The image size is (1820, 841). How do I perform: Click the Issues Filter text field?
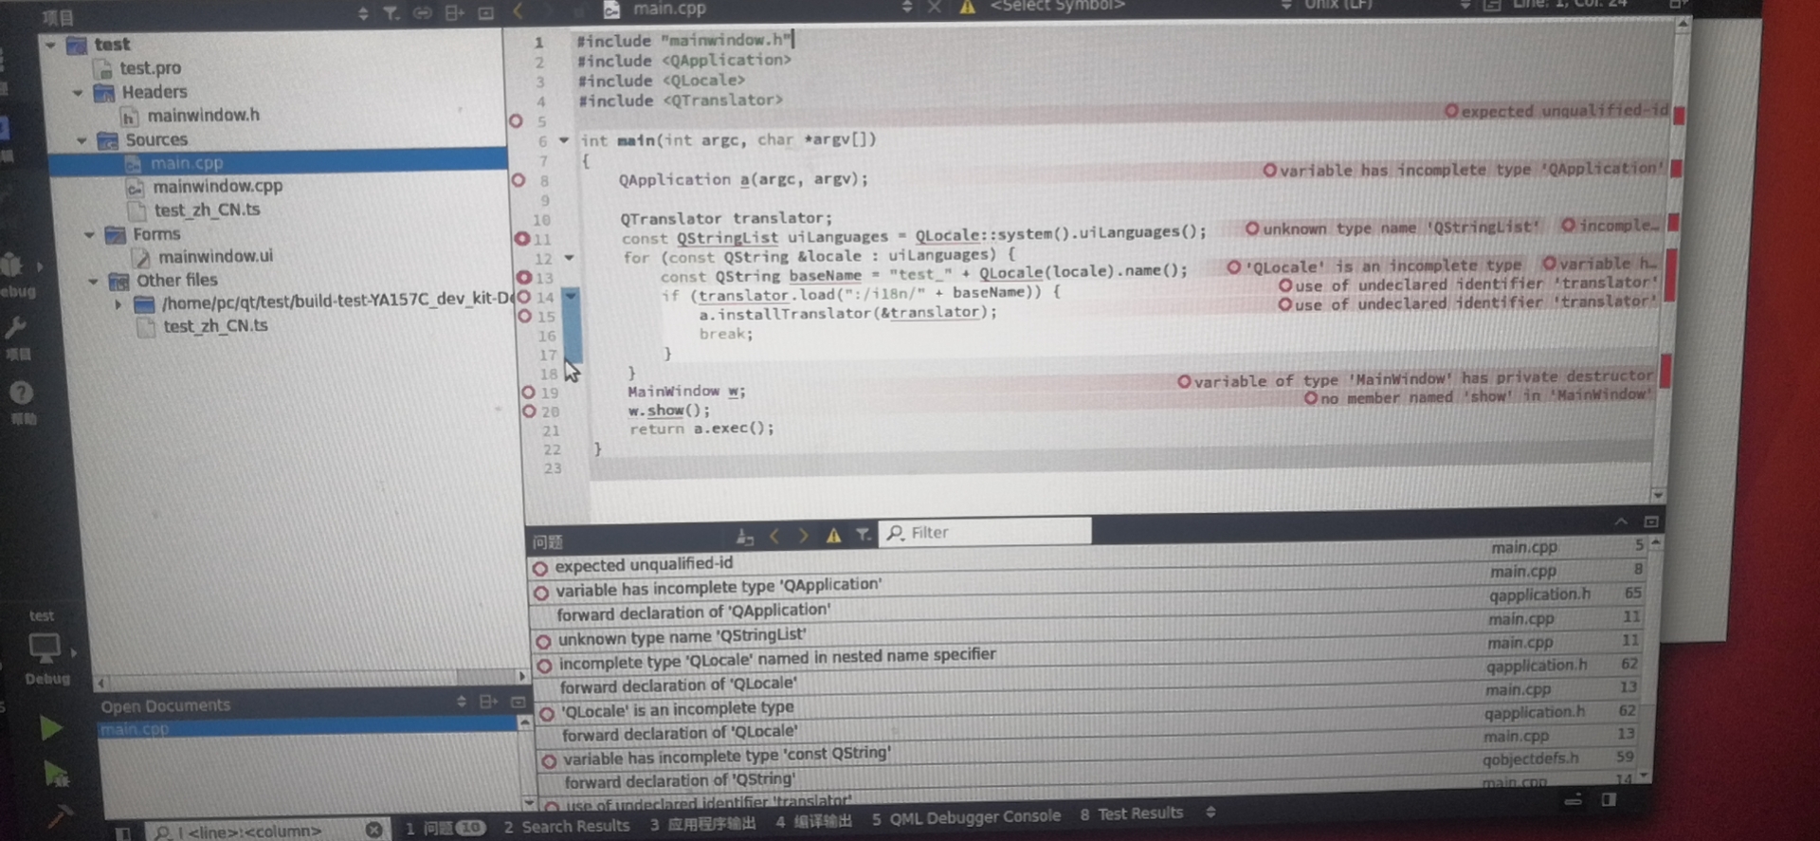coord(986,532)
